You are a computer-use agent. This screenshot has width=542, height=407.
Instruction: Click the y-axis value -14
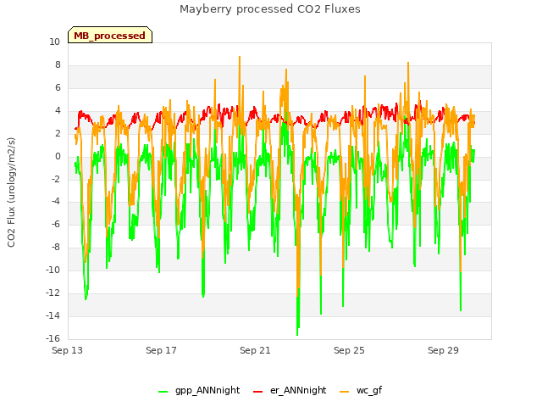tap(53, 315)
